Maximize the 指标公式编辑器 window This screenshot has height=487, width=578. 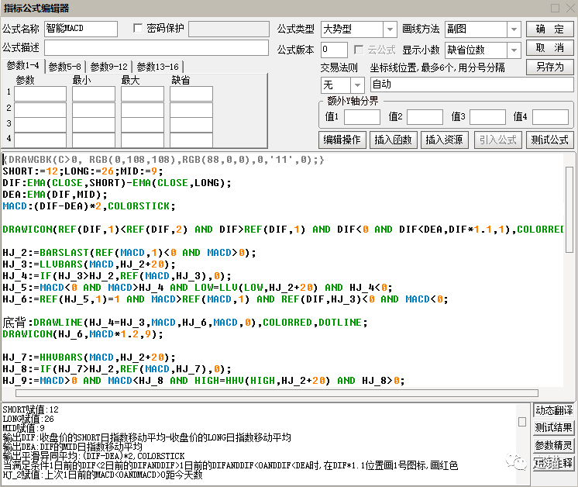point(556,8)
